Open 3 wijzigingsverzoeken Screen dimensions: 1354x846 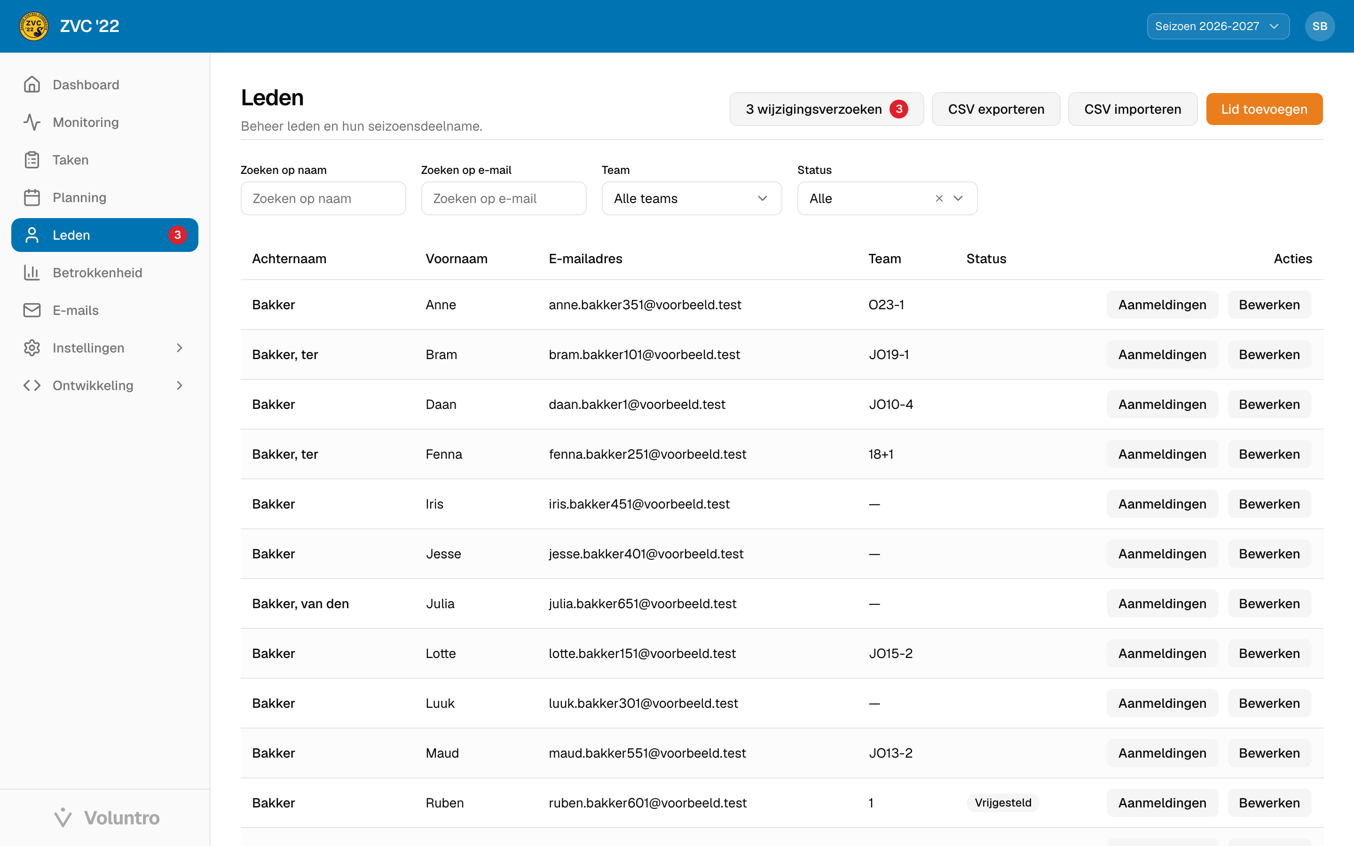(x=827, y=109)
